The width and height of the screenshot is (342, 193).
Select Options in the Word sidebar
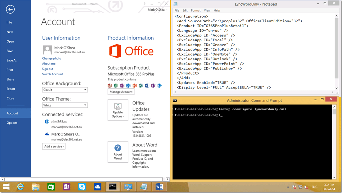[x=12, y=123]
